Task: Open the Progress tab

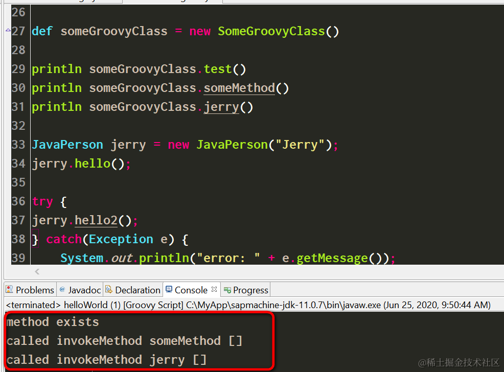Action: pyautogui.click(x=246, y=290)
